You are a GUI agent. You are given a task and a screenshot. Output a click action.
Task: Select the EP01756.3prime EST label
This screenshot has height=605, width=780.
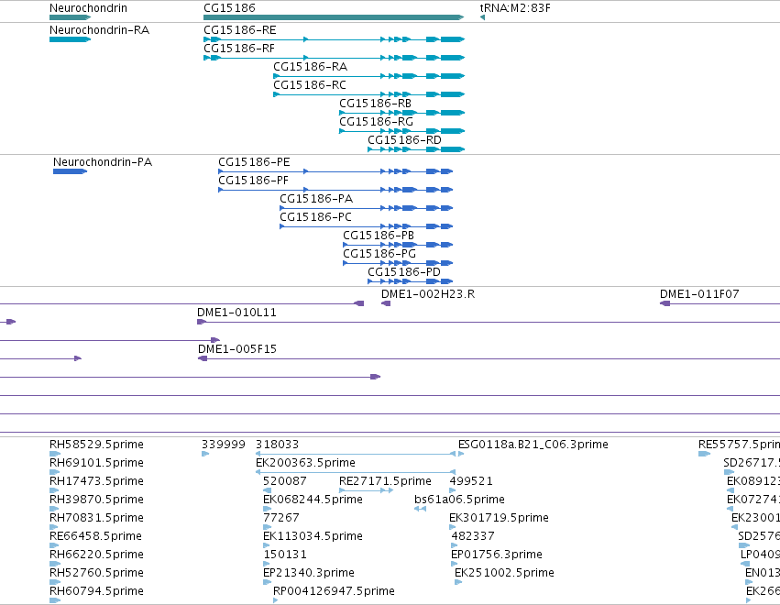click(x=497, y=555)
